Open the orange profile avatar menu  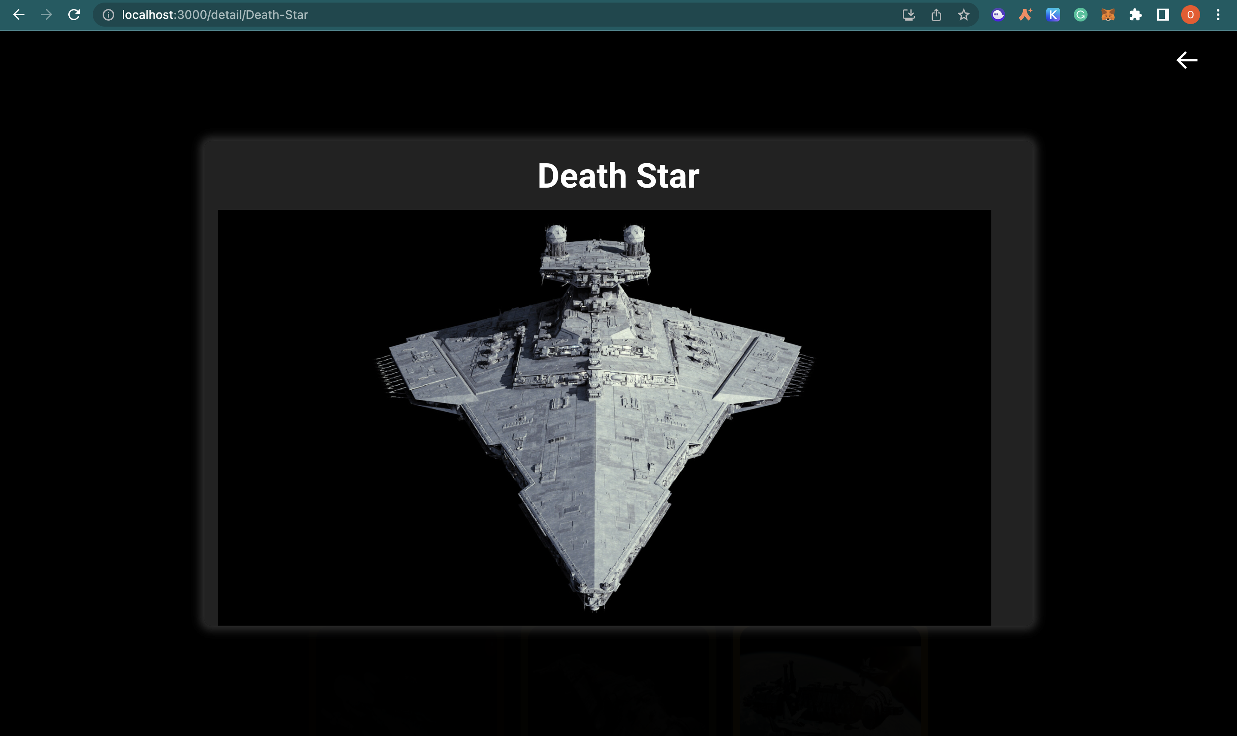[x=1190, y=15]
